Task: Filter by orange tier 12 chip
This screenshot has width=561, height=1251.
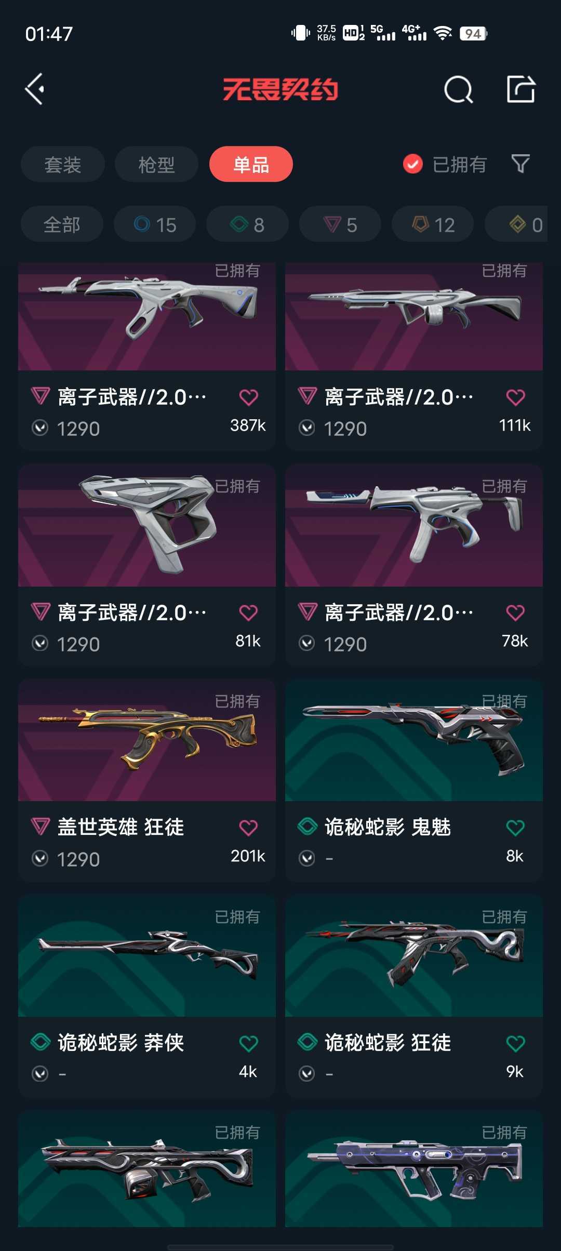Action: [x=433, y=224]
